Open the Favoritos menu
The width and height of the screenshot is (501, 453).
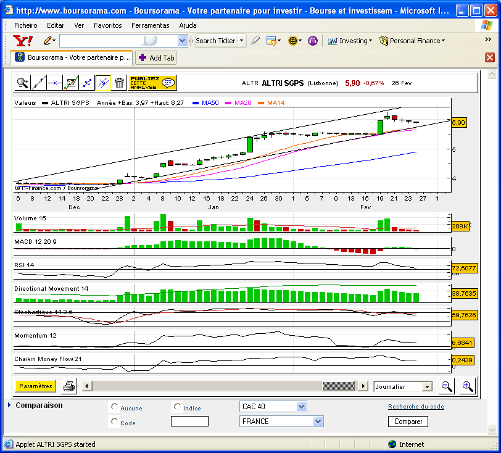[x=108, y=25]
